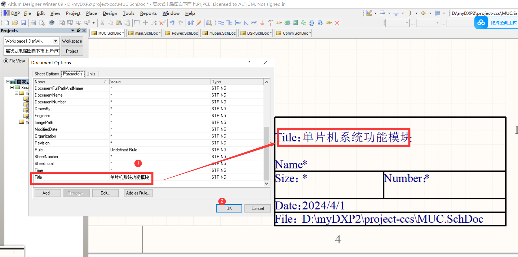Image resolution: width=518 pixels, height=257 pixels.
Task: Open a document via the folder icon
Action: 15,23
